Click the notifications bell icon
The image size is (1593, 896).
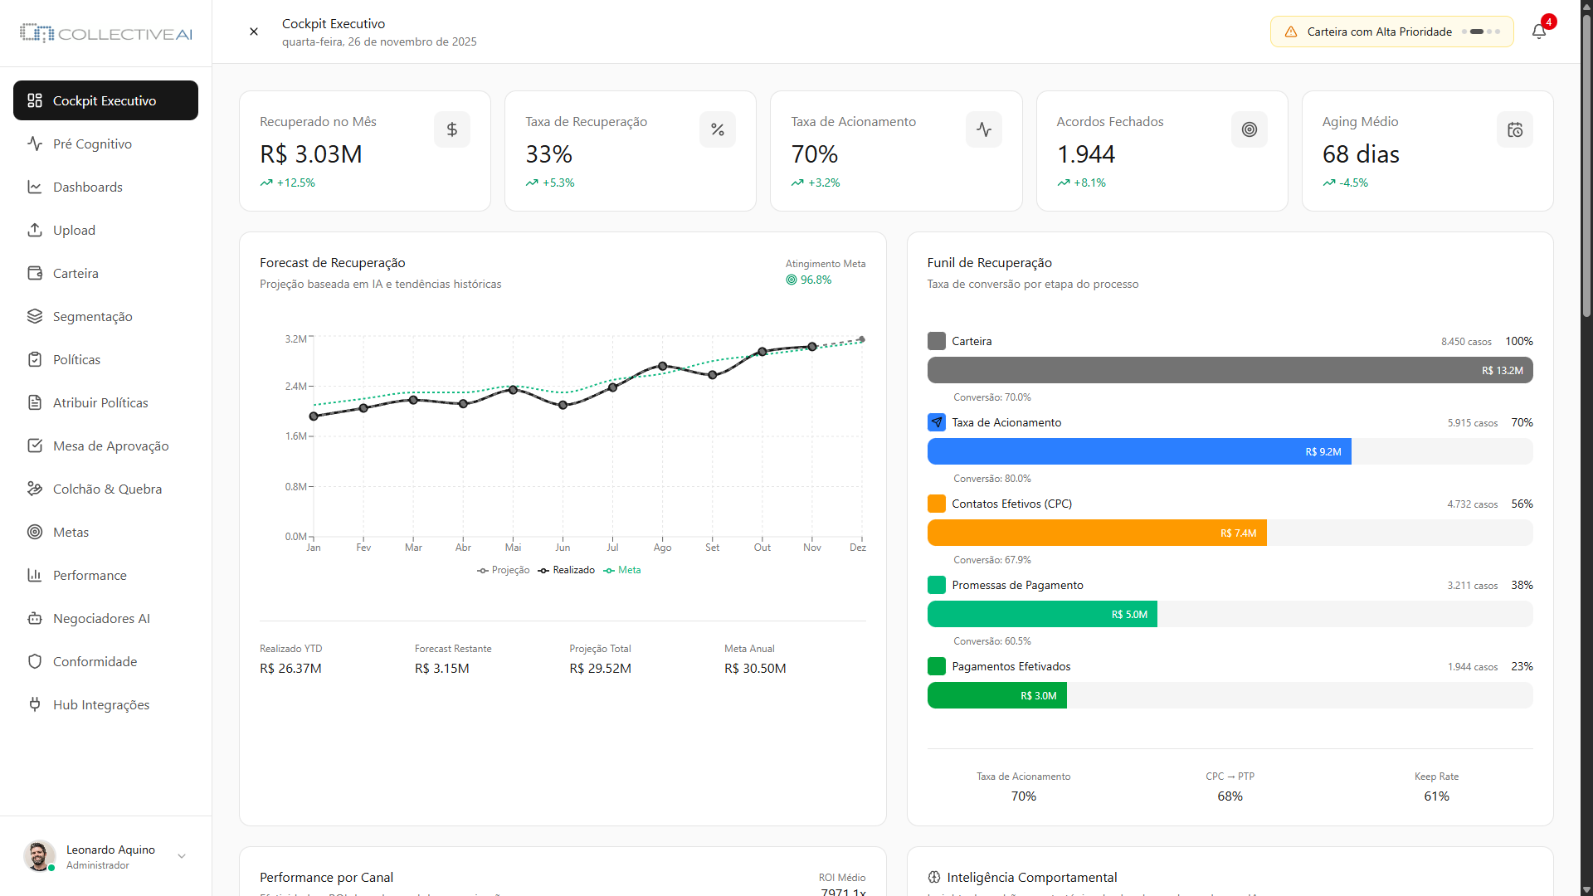coord(1539,32)
